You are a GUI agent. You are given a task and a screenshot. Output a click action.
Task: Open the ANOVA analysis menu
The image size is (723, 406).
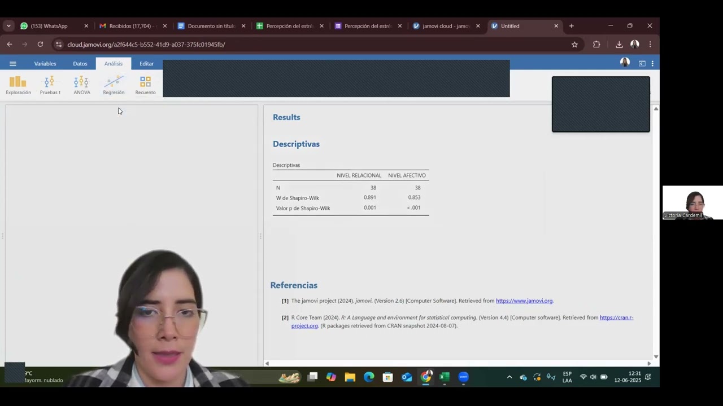point(81,85)
